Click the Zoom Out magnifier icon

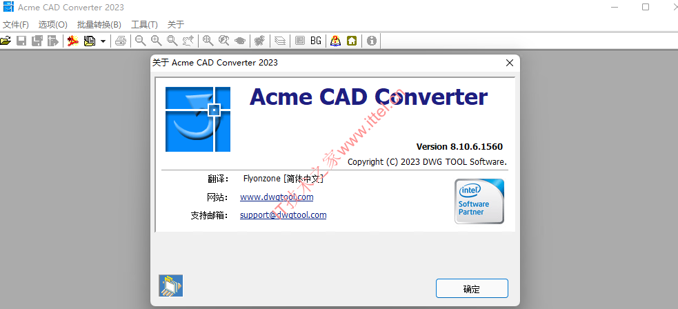[140, 41]
